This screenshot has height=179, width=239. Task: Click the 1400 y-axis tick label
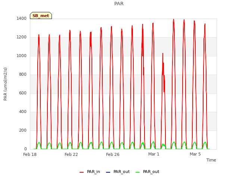tap(22, 18)
